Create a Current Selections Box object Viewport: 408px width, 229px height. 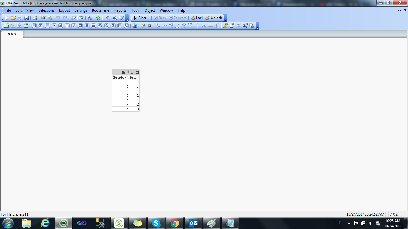coord(74,26)
